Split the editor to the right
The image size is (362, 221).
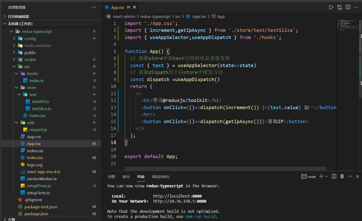click(x=348, y=7)
